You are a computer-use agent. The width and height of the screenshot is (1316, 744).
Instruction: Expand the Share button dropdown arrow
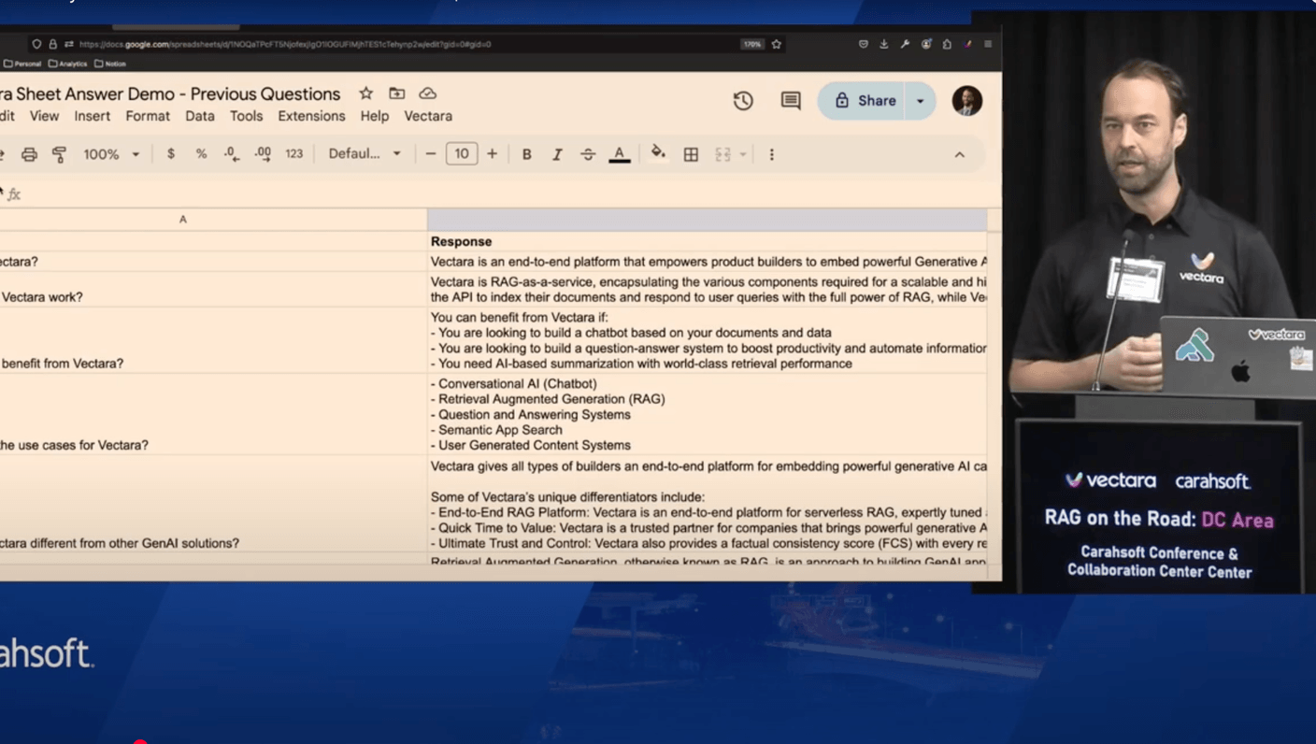[x=920, y=101]
